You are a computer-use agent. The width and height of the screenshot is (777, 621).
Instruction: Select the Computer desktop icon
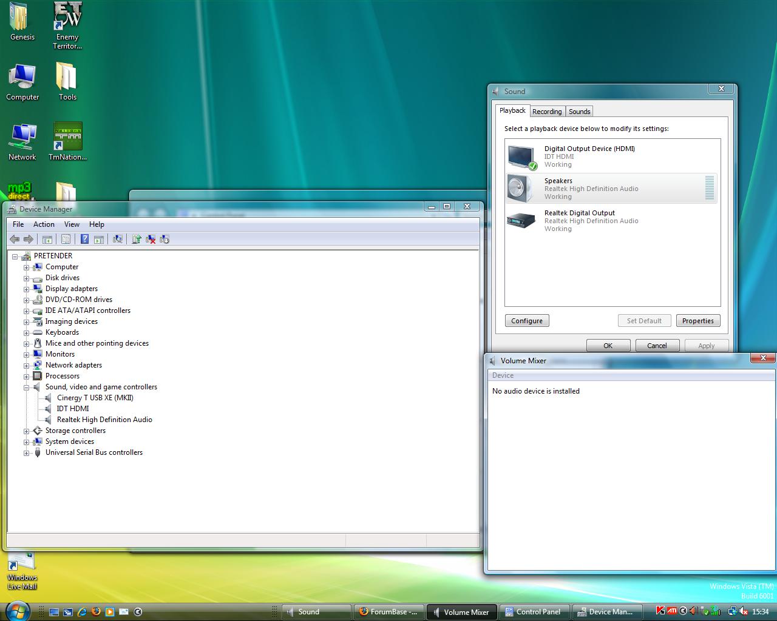(22, 82)
